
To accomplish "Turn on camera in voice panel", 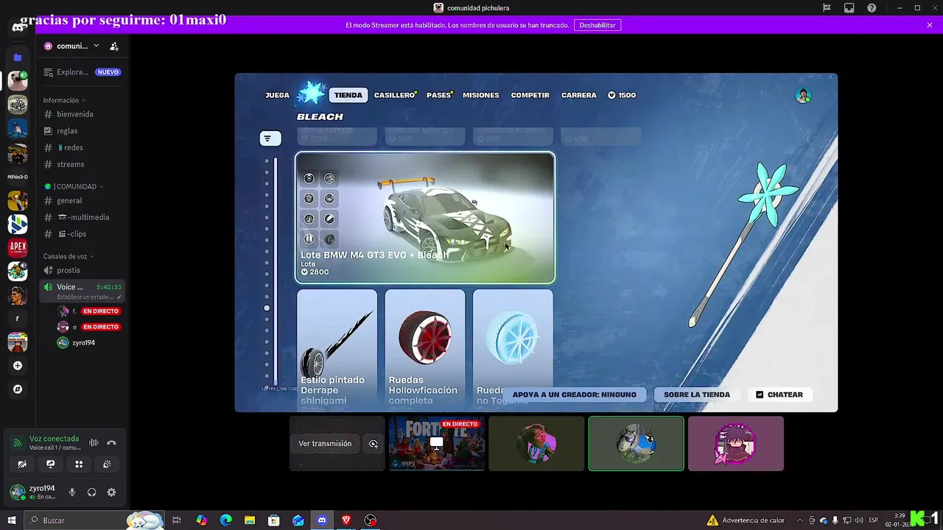I will point(22,464).
